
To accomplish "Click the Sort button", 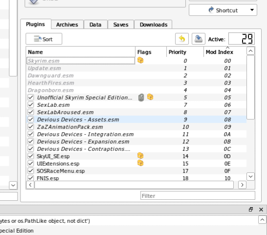I will coord(44,39).
